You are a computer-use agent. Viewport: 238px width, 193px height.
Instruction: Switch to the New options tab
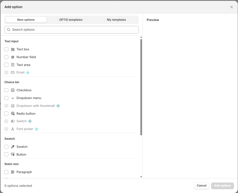(26, 20)
